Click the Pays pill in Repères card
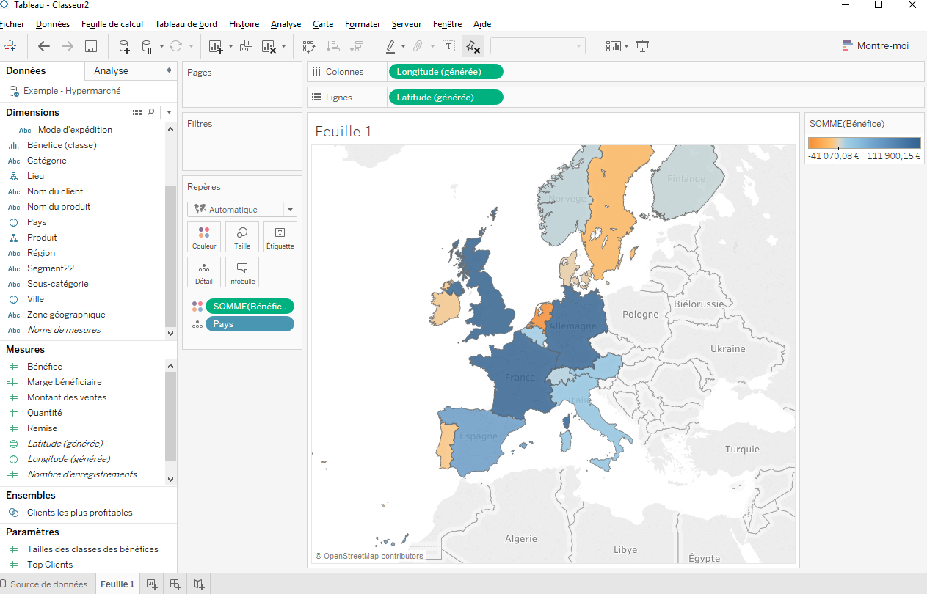The image size is (927, 594). click(x=250, y=324)
